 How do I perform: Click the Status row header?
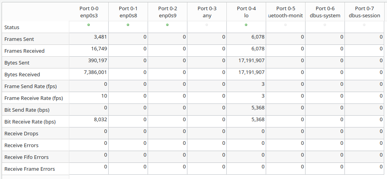pyautogui.click(x=12, y=28)
